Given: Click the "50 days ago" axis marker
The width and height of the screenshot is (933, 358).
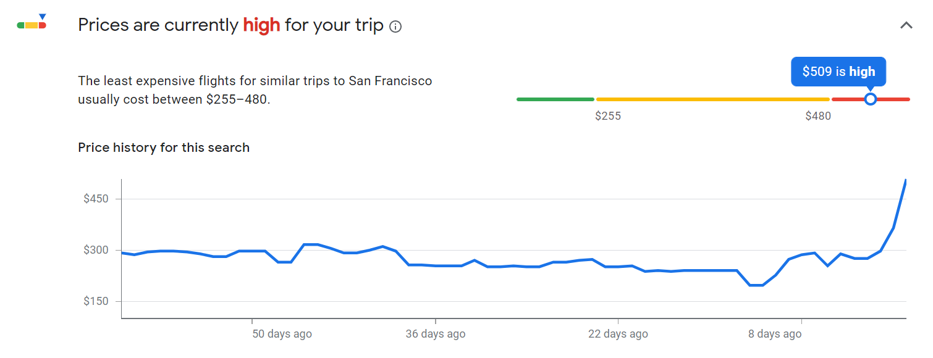Looking at the screenshot, I should (282, 334).
